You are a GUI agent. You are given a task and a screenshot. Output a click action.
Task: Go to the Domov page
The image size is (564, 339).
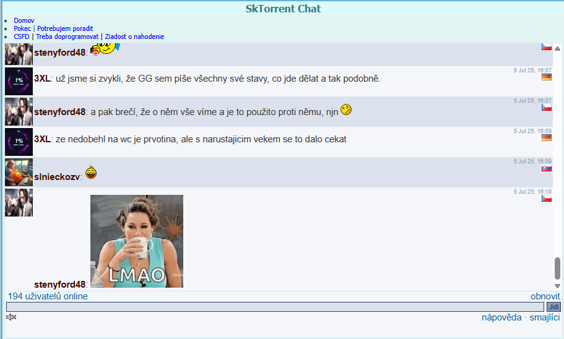pyautogui.click(x=24, y=20)
